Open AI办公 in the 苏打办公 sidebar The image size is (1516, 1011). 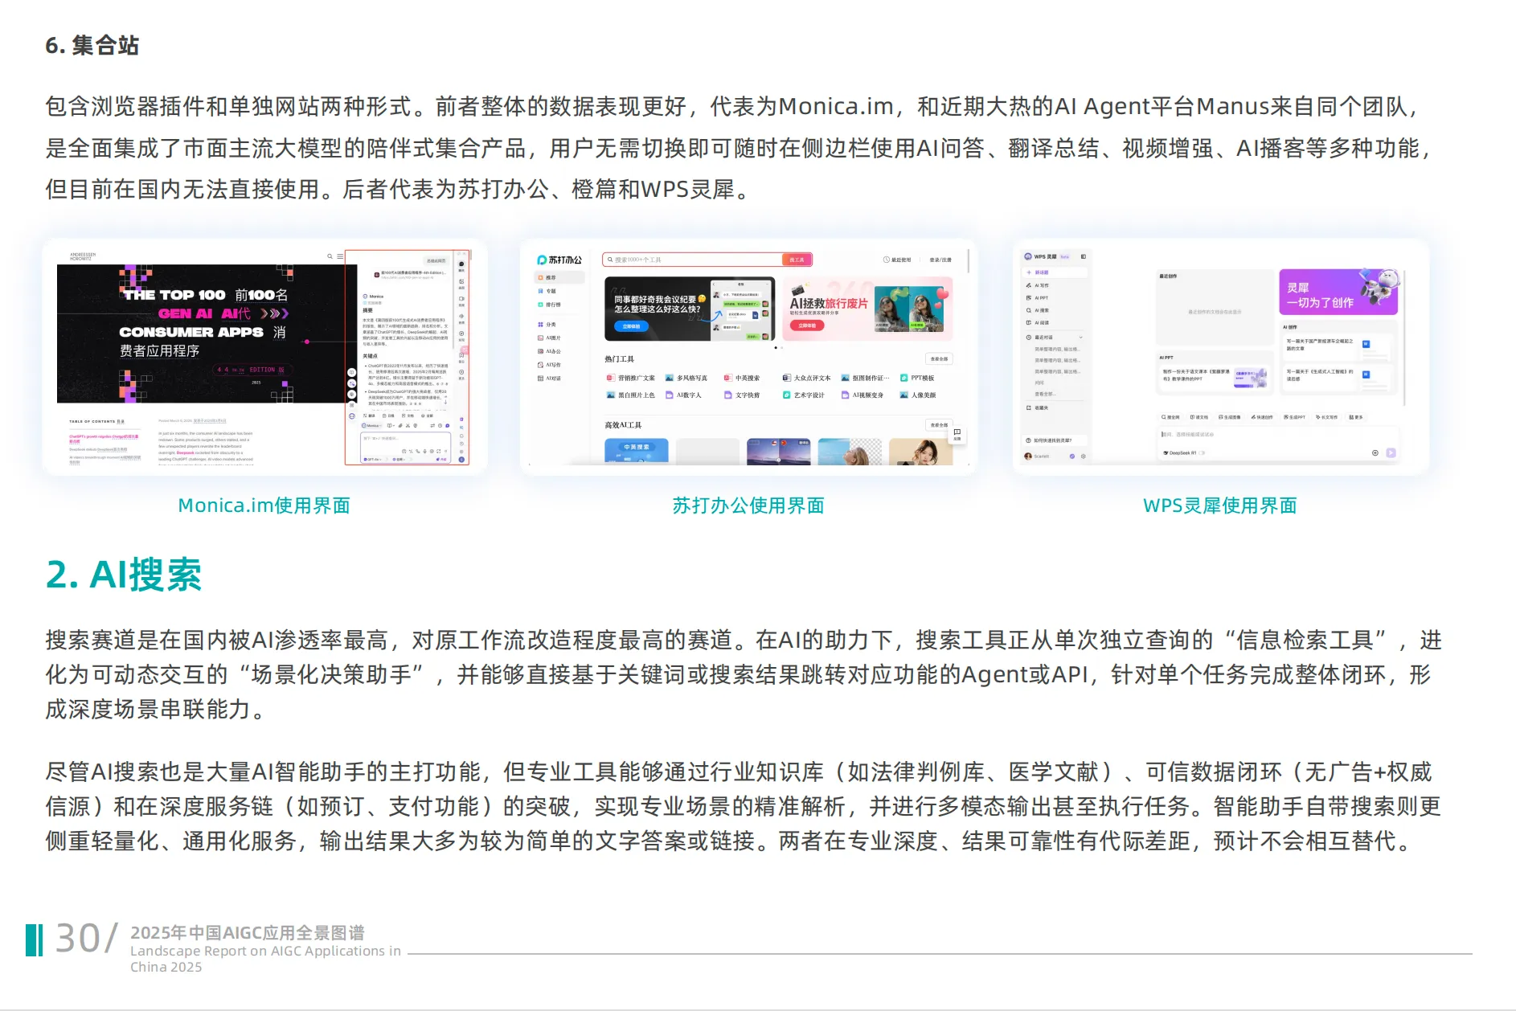[551, 351]
